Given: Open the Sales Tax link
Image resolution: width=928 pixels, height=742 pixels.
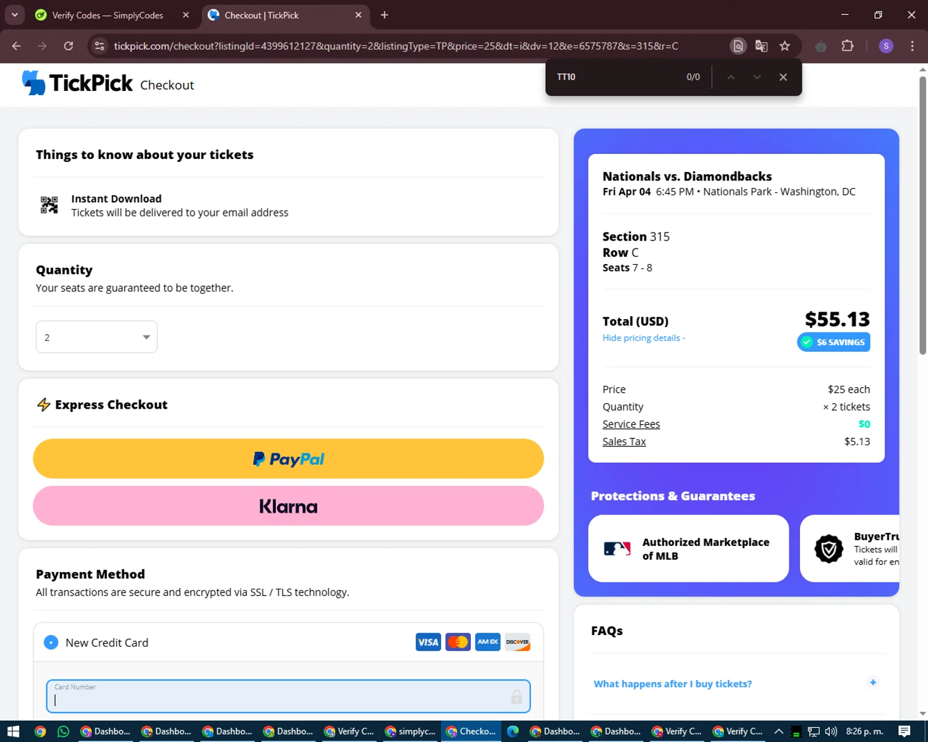Looking at the screenshot, I should pyautogui.click(x=624, y=441).
